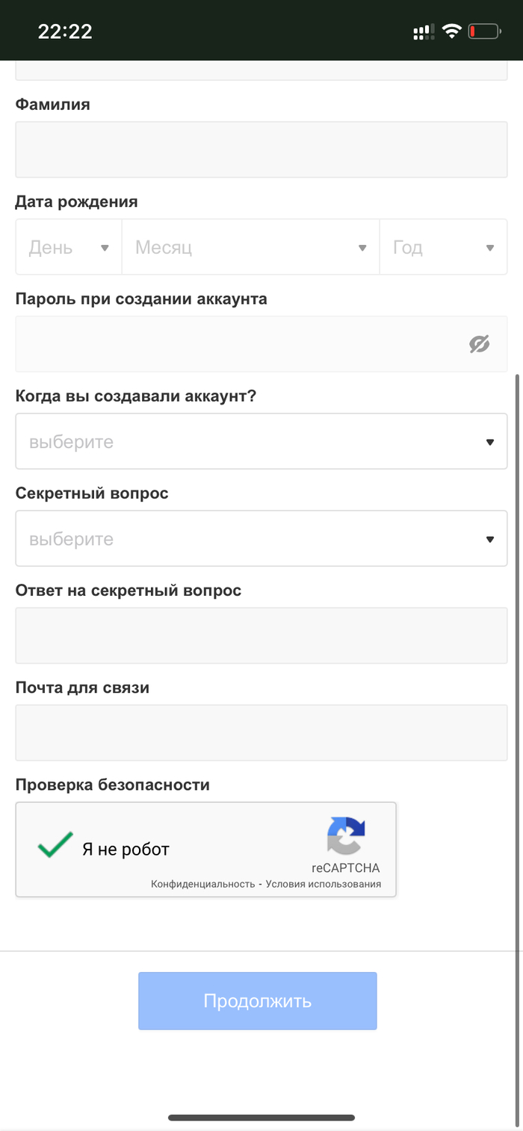
Task: Tap the cellular signal bars icon
Action: pyautogui.click(x=423, y=31)
